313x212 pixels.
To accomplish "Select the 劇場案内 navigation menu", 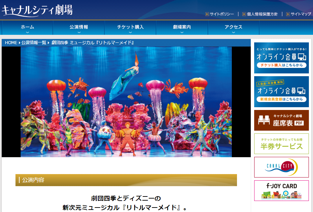I will pyautogui.click(x=182, y=28).
